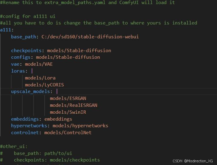Click the 'configs' key
Image resolution: width=217 pixels, height=165 pixels.
(x=21, y=57)
